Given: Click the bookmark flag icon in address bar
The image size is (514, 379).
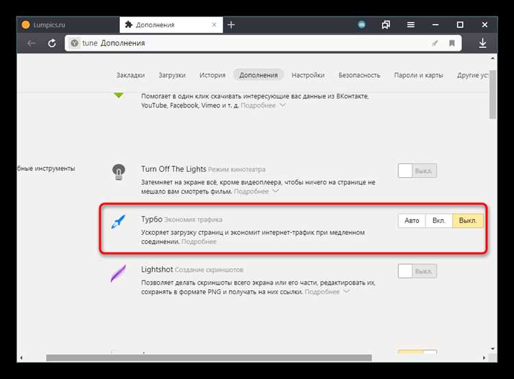Looking at the screenshot, I should (x=452, y=43).
